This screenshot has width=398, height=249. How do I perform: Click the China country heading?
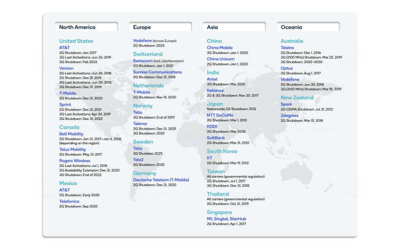(x=214, y=41)
